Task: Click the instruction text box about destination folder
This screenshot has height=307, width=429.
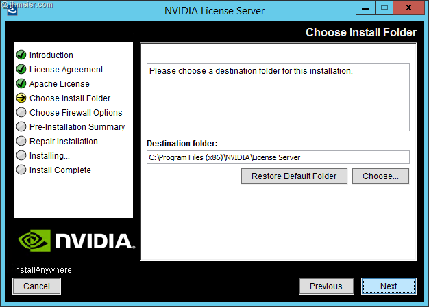Action: (278, 96)
